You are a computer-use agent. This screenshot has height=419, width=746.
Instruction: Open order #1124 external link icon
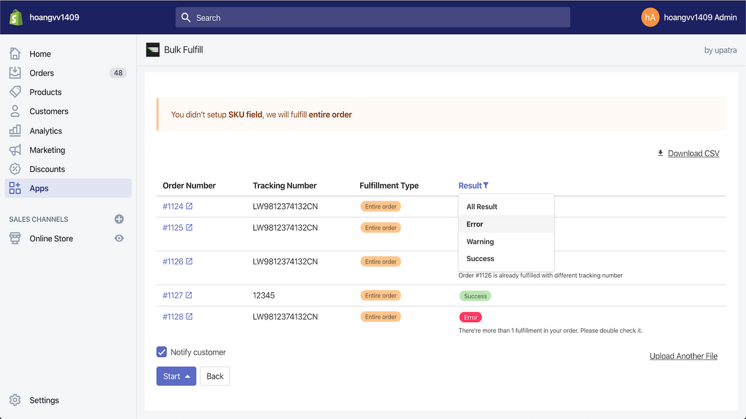(189, 207)
